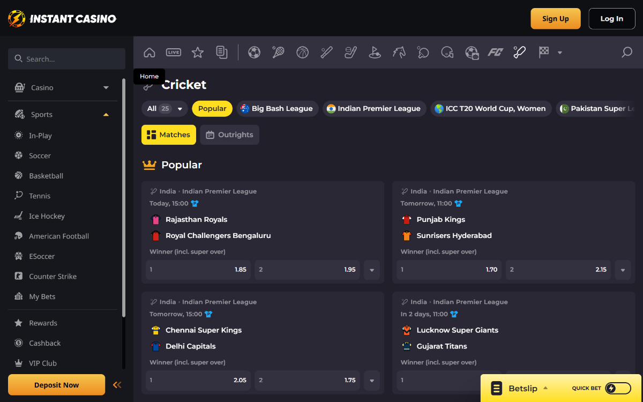Toggle the Quick Bet switch
This screenshot has width=643, height=402.
pyautogui.click(x=617, y=388)
